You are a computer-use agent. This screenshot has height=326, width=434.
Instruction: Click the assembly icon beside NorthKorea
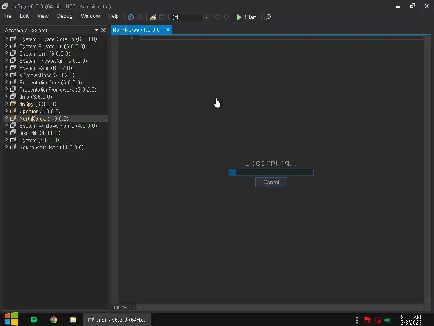point(13,118)
